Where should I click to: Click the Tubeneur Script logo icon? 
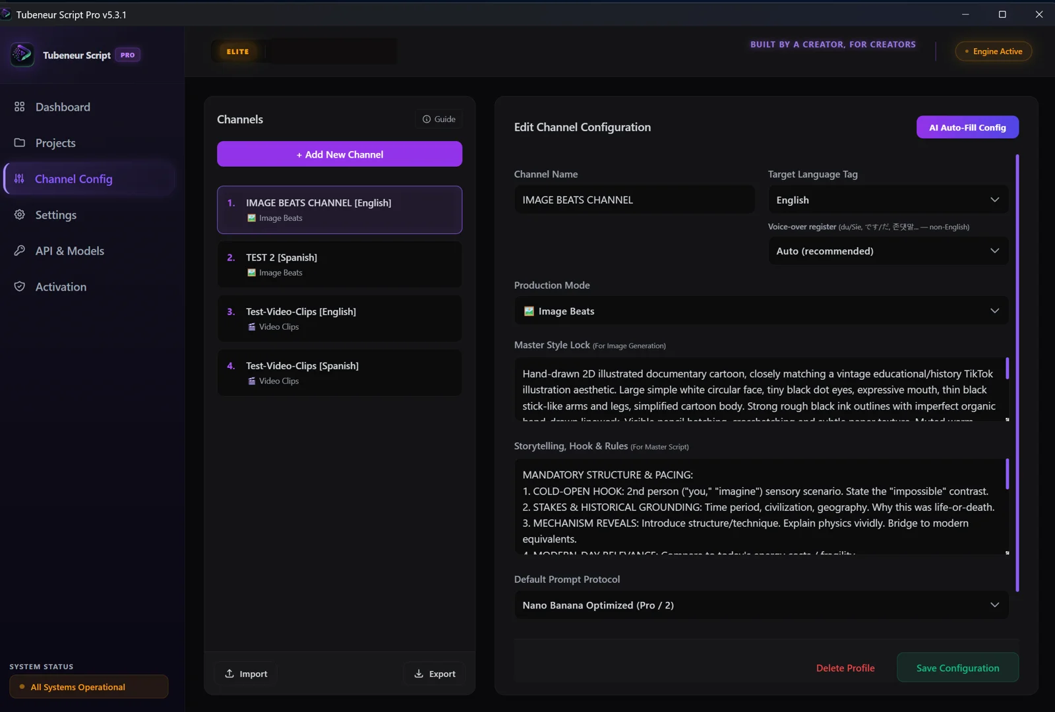click(x=22, y=55)
